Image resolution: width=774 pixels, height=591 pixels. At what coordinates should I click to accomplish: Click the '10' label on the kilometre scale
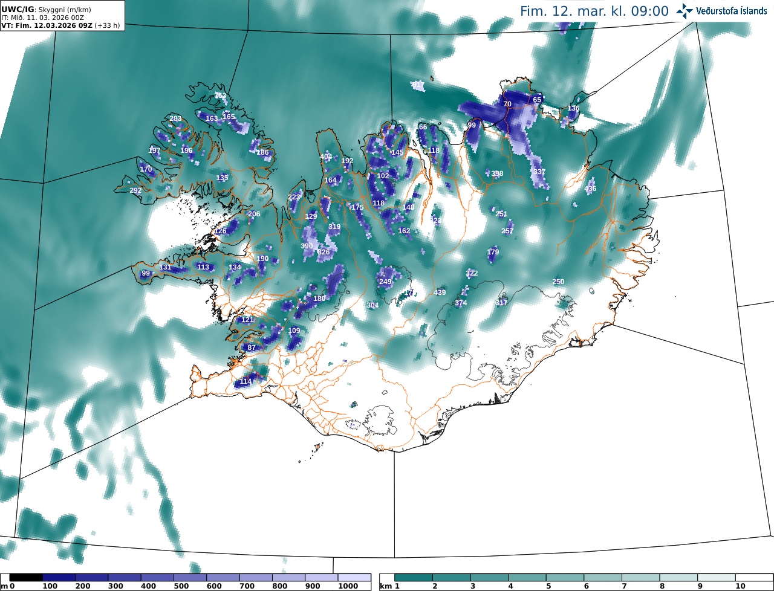pos(740,586)
